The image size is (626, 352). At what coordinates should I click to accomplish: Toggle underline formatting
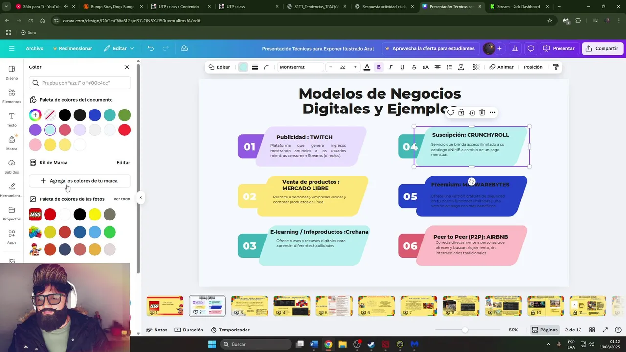(402, 67)
